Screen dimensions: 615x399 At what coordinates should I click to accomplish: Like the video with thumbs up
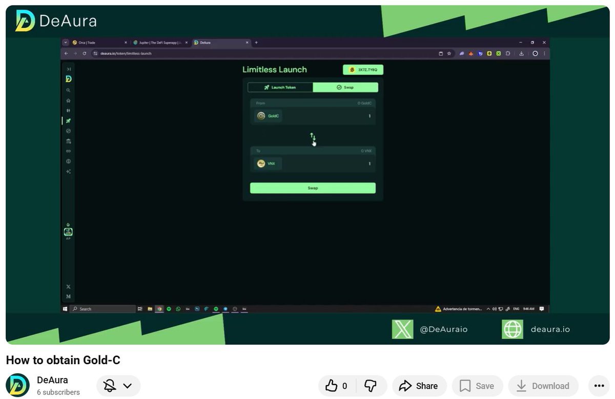pos(337,386)
